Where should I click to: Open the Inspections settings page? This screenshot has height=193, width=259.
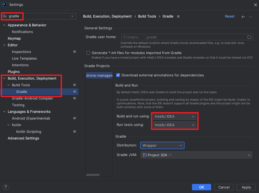click(x=22, y=52)
